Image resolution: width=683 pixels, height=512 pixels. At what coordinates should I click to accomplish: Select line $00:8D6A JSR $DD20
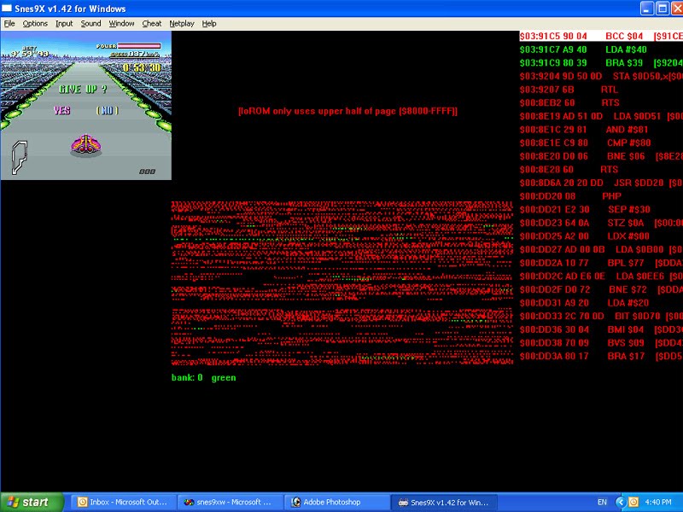601,183
